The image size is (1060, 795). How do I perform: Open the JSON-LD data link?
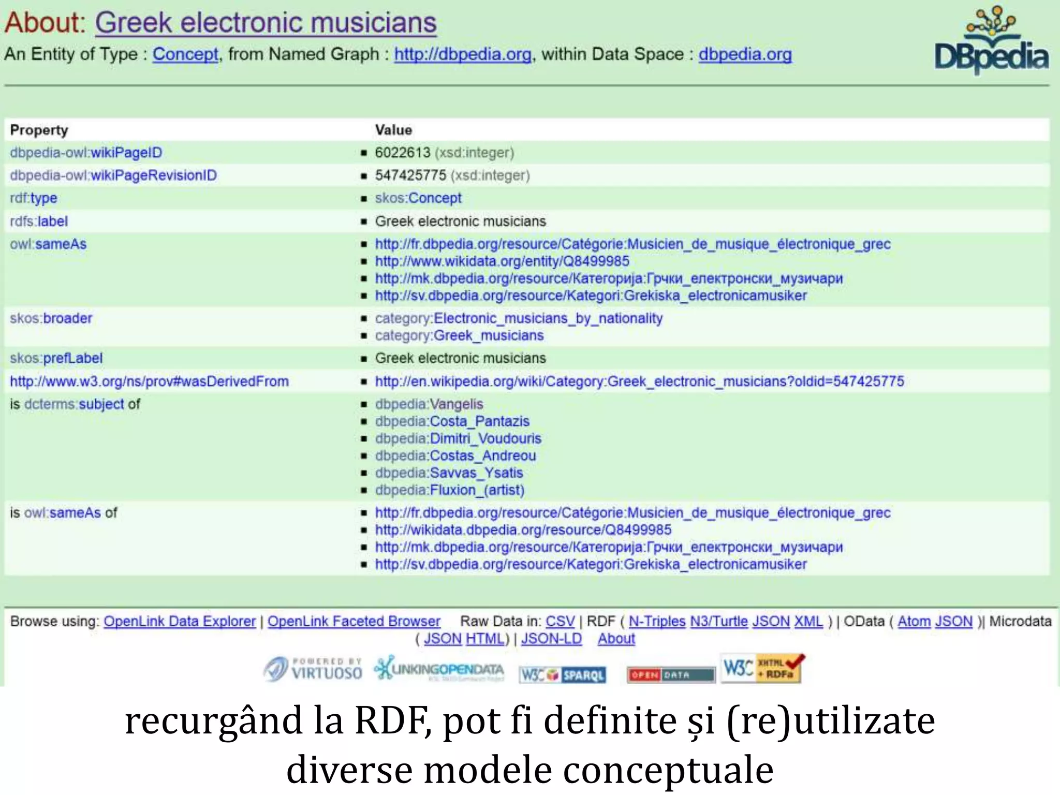(551, 639)
